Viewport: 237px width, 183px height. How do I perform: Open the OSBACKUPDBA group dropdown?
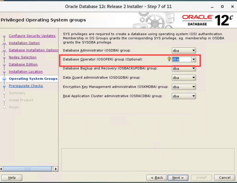pyautogui.click(x=184, y=69)
